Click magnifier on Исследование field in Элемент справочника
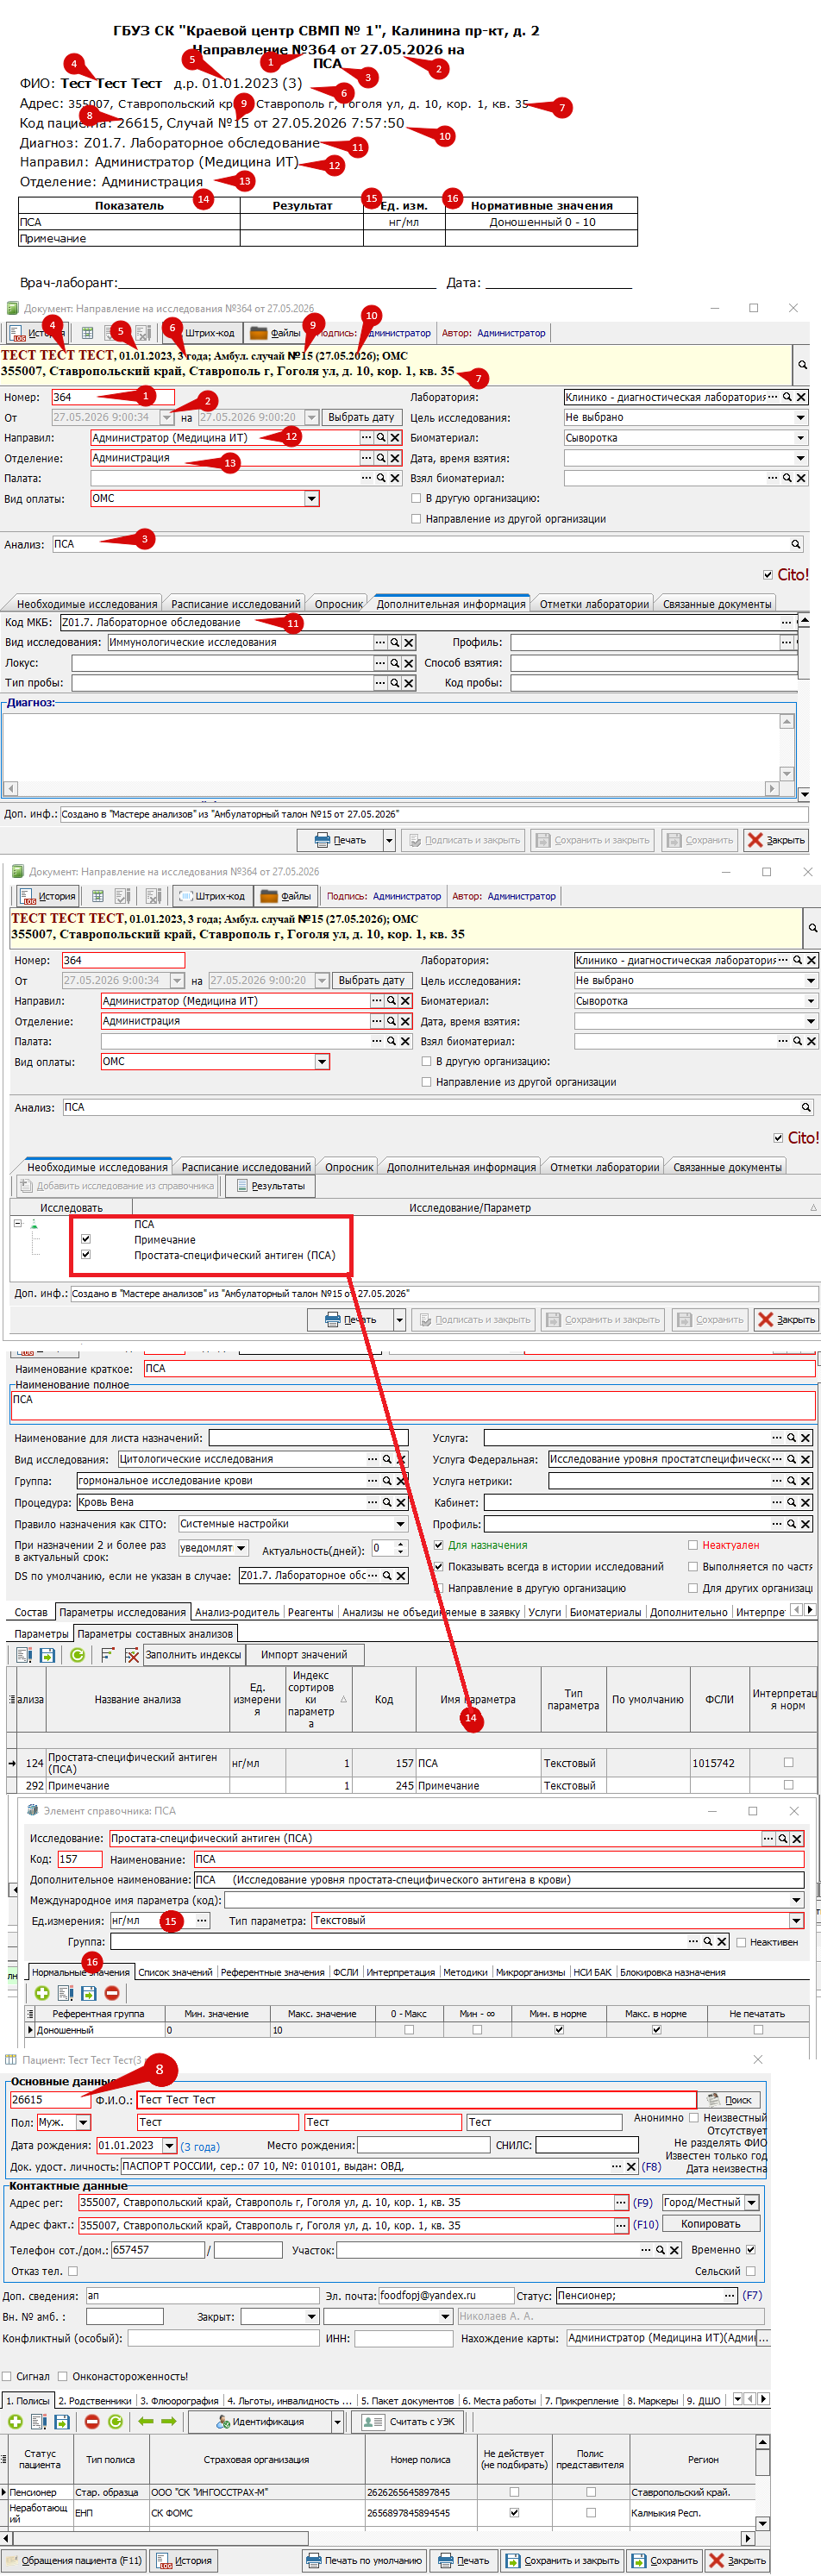Image resolution: width=821 pixels, height=2576 pixels. [783, 1838]
